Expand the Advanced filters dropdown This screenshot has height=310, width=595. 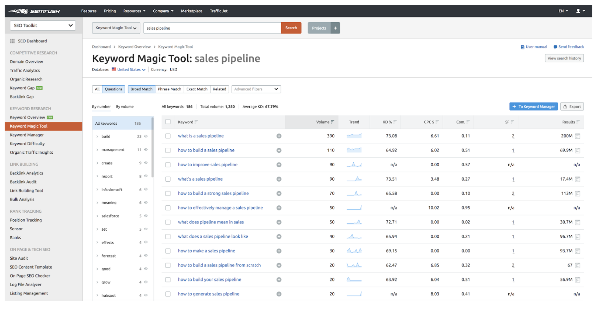[x=256, y=89]
